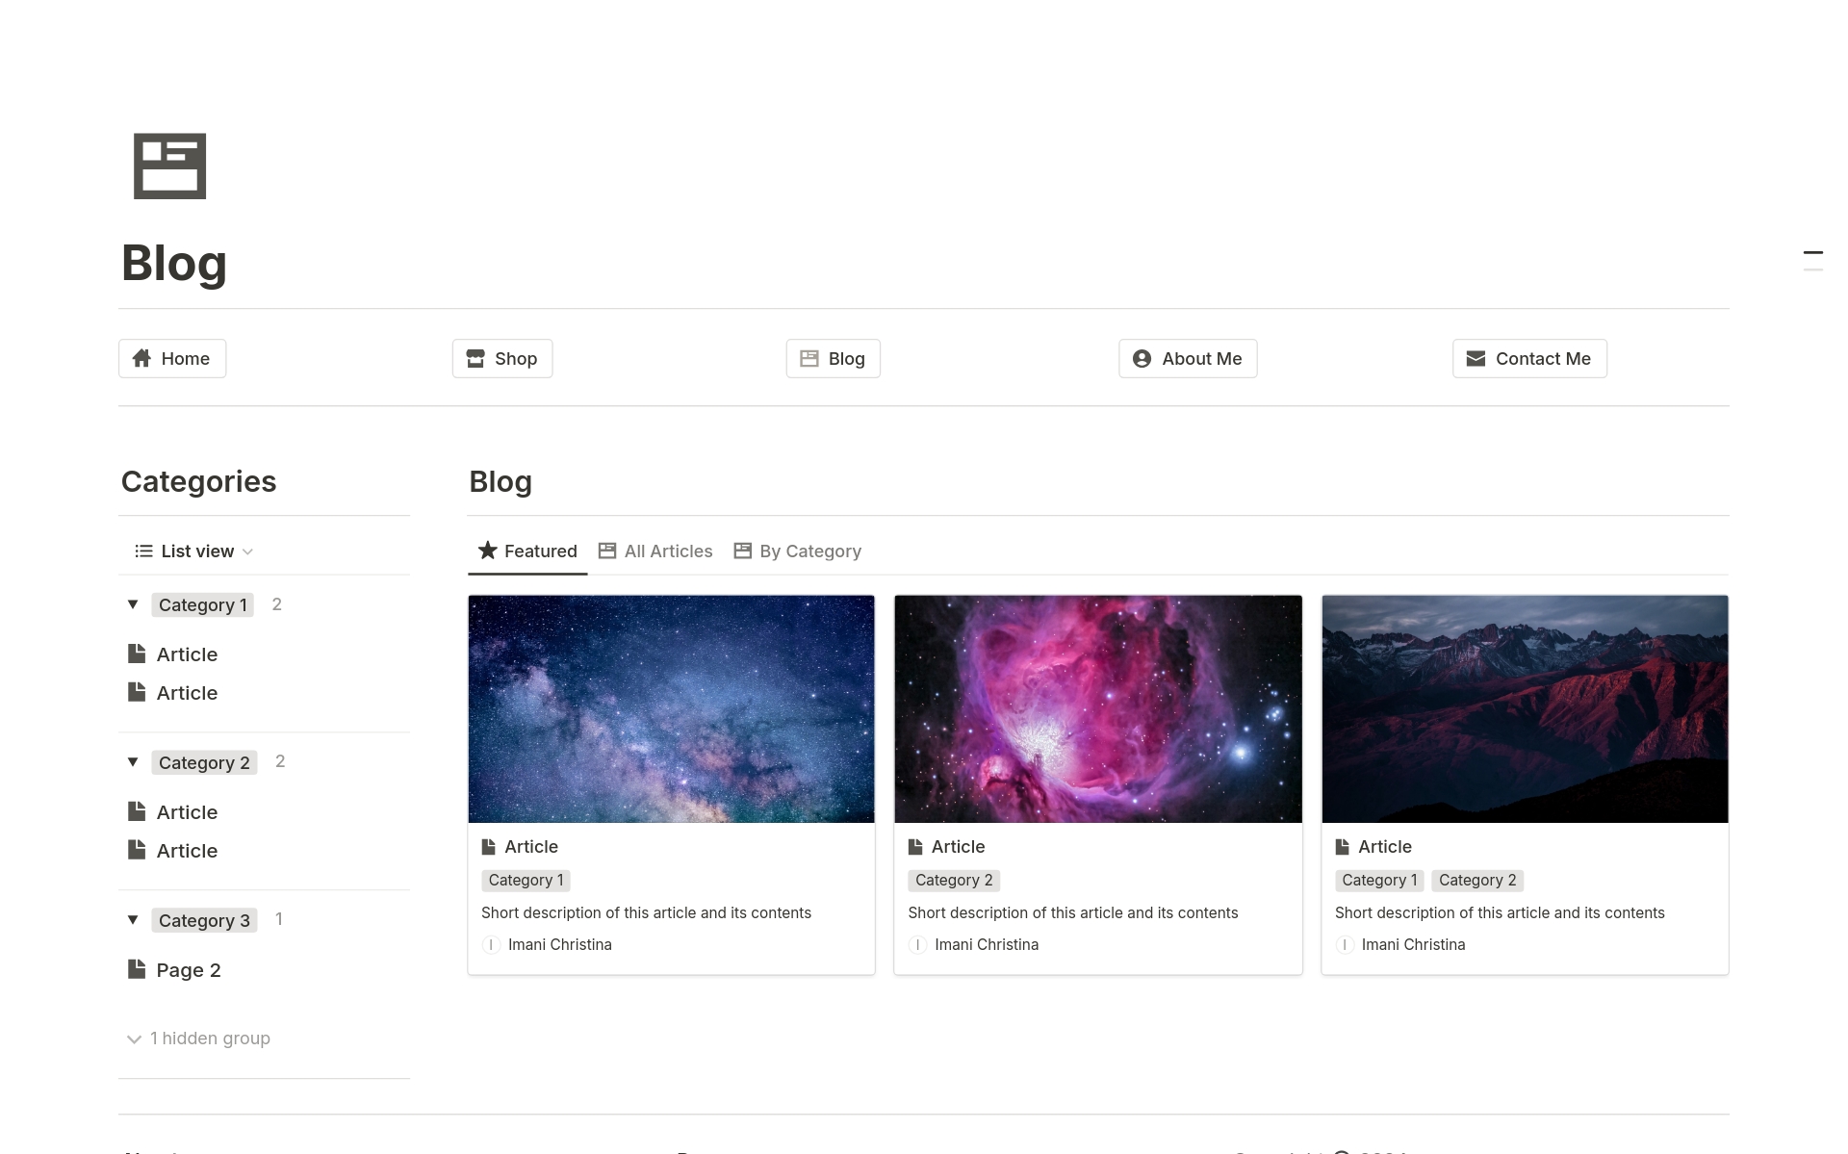Switch to the Featured tab
The height and width of the screenshot is (1154, 1848).
527,551
